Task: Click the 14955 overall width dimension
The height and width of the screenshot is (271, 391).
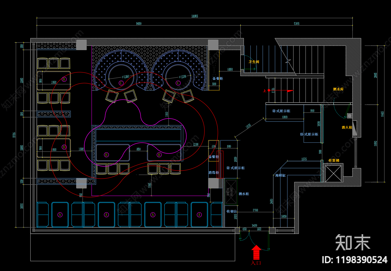Action: (x=195, y=16)
